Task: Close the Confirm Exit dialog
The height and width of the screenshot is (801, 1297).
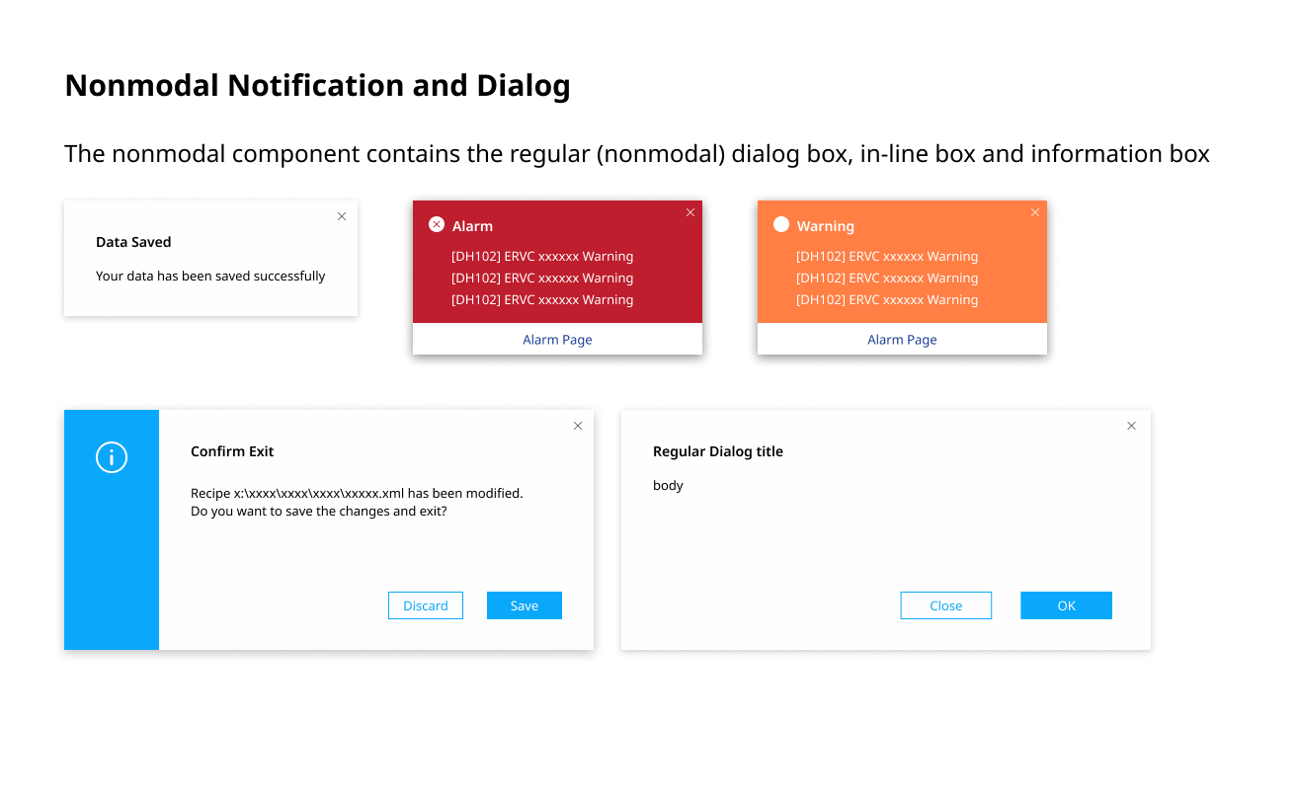Action: [x=578, y=426]
